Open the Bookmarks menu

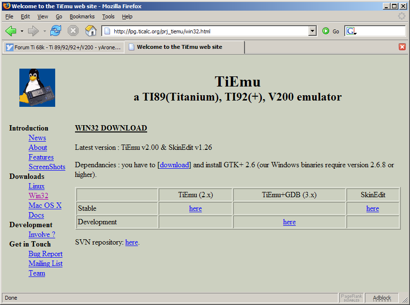point(82,16)
